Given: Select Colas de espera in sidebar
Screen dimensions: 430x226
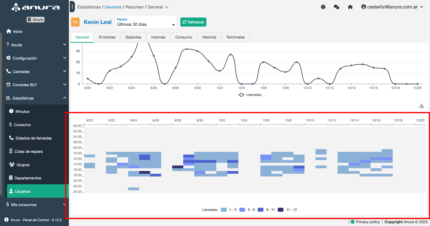Looking at the screenshot, I should pyautogui.click(x=28, y=152).
